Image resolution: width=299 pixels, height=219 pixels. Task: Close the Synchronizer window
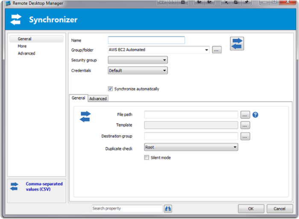(x=287, y=2)
